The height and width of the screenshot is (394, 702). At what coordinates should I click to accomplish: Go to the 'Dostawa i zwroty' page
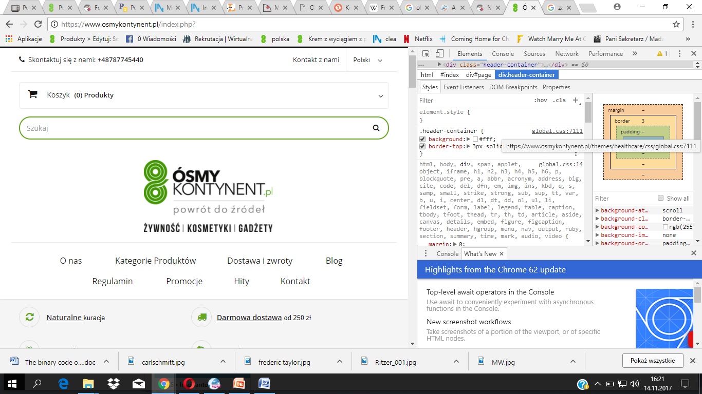coord(260,261)
